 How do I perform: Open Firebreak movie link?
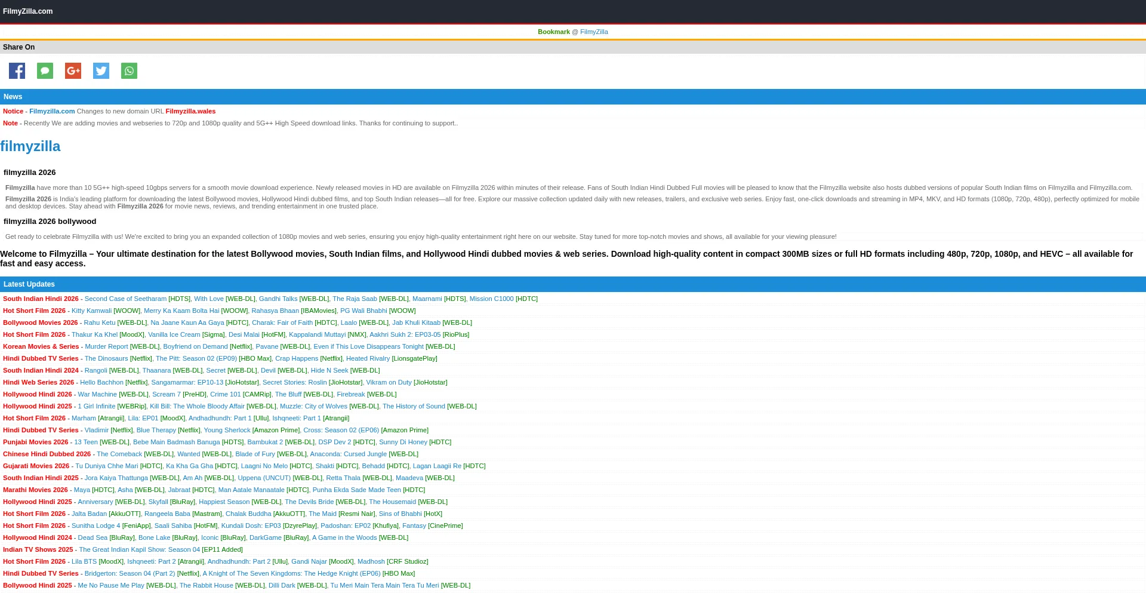[350, 394]
